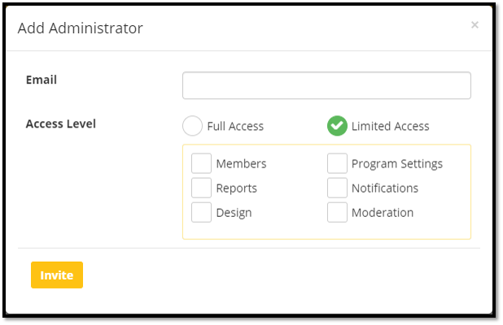Toggle the Program Settings checkbox
The width and height of the screenshot is (503, 325).
(338, 163)
